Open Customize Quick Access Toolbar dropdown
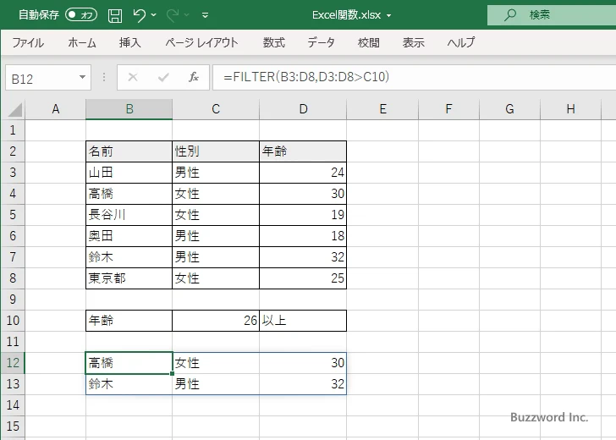 [x=205, y=15]
